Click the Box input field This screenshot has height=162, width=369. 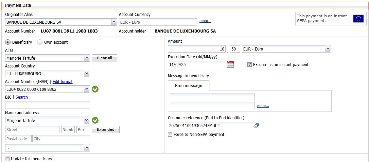click(x=83, y=129)
